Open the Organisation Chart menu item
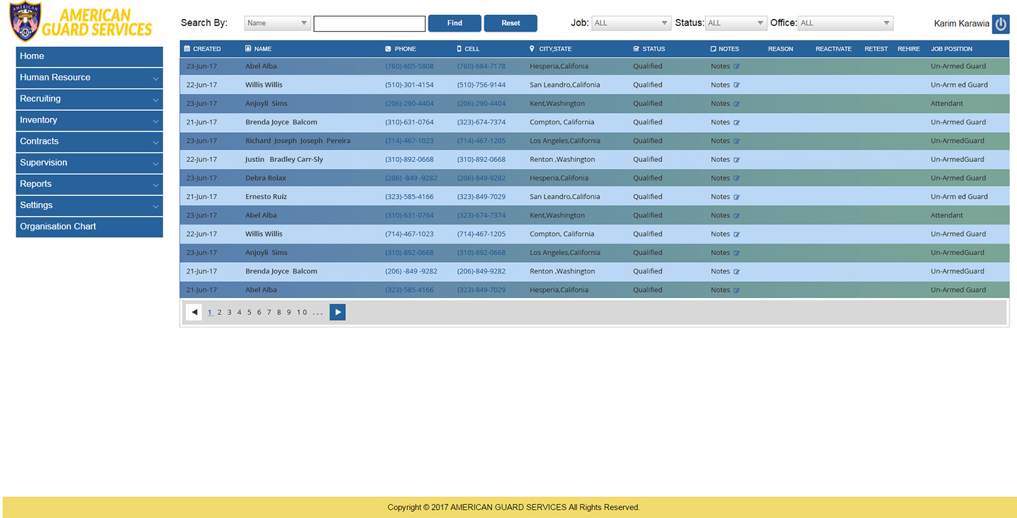This screenshot has height=518, width=1017. pos(89,227)
